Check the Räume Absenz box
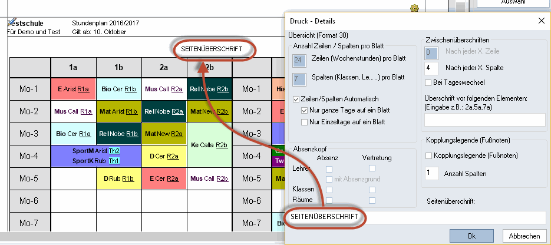Screen dimensions: 551x245 (329, 200)
